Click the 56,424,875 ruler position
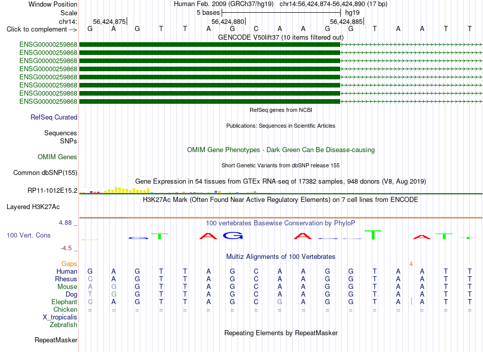This screenshot has width=483, height=352. (x=109, y=21)
